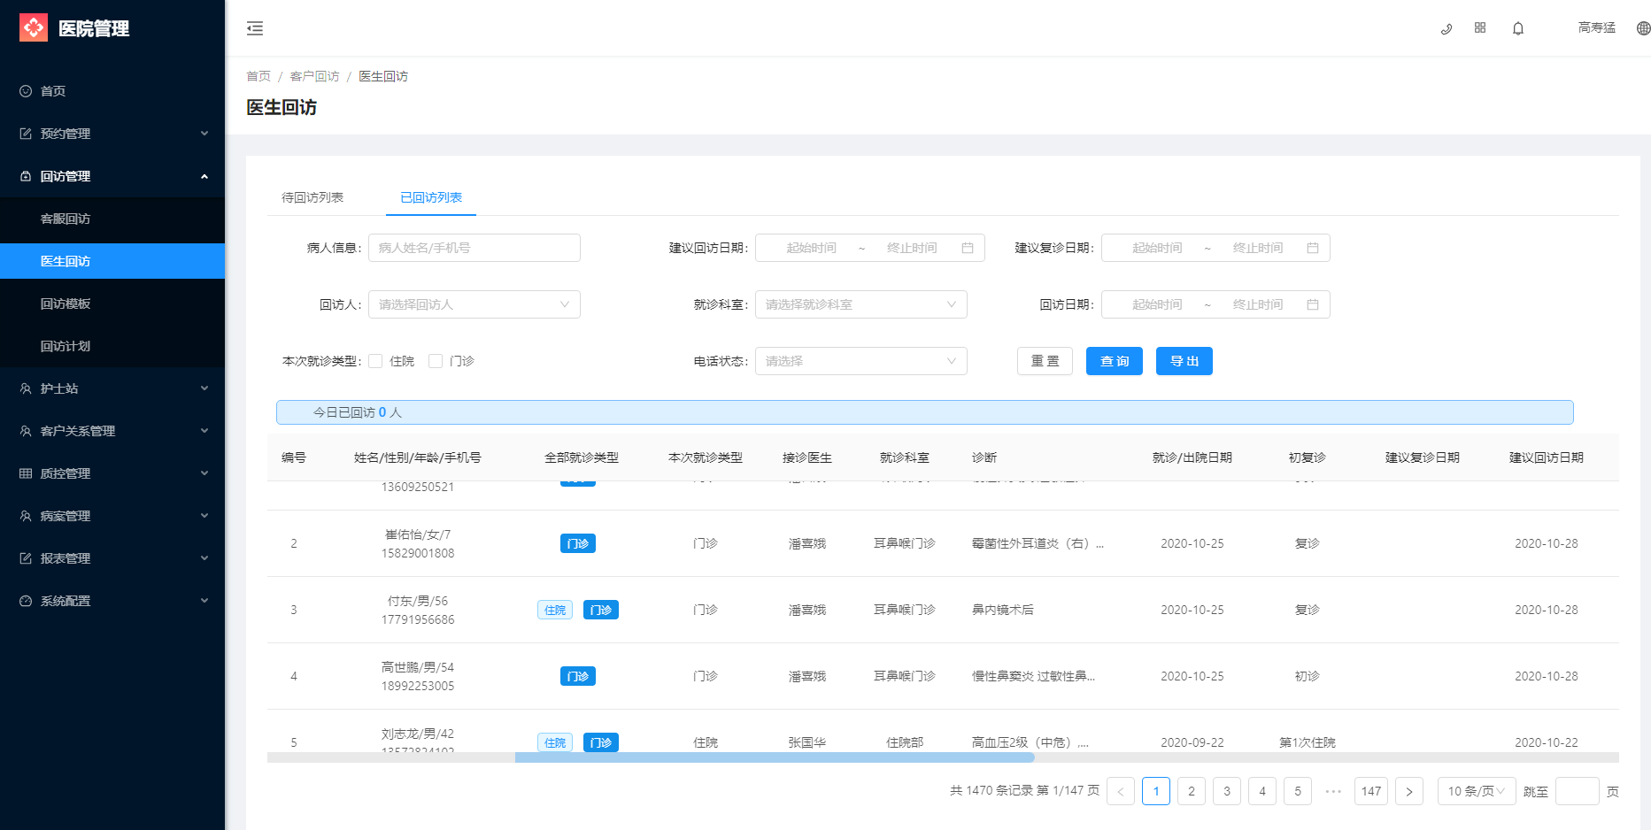Expand the 客户关系管理 menu chevron
The width and height of the screenshot is (1651, 830).
[204, 431]
